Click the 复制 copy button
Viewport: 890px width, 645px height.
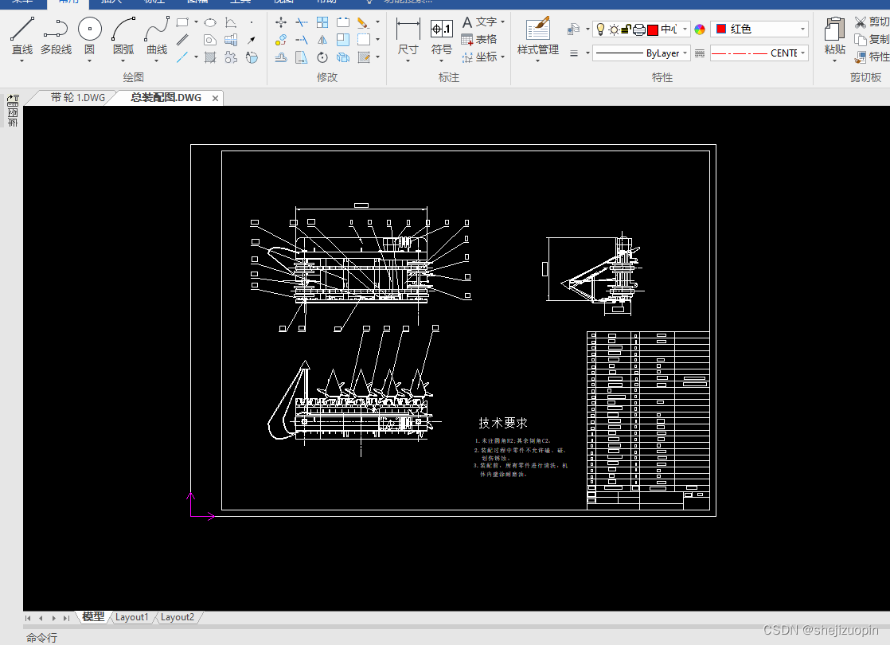tap(872, 39)
